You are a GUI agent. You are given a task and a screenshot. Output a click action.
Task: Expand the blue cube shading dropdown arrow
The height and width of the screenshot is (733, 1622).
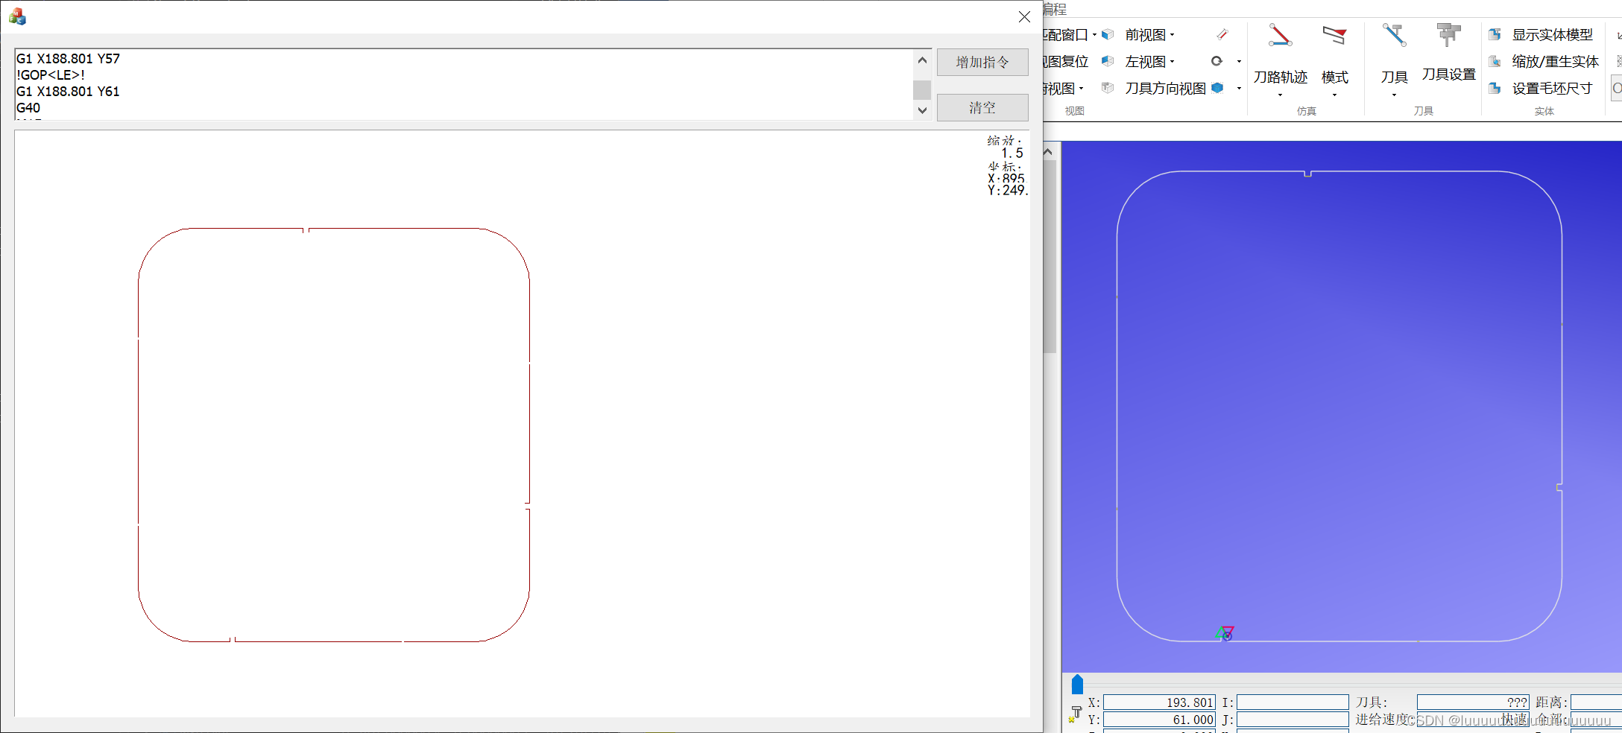(x=1239, y=89)
